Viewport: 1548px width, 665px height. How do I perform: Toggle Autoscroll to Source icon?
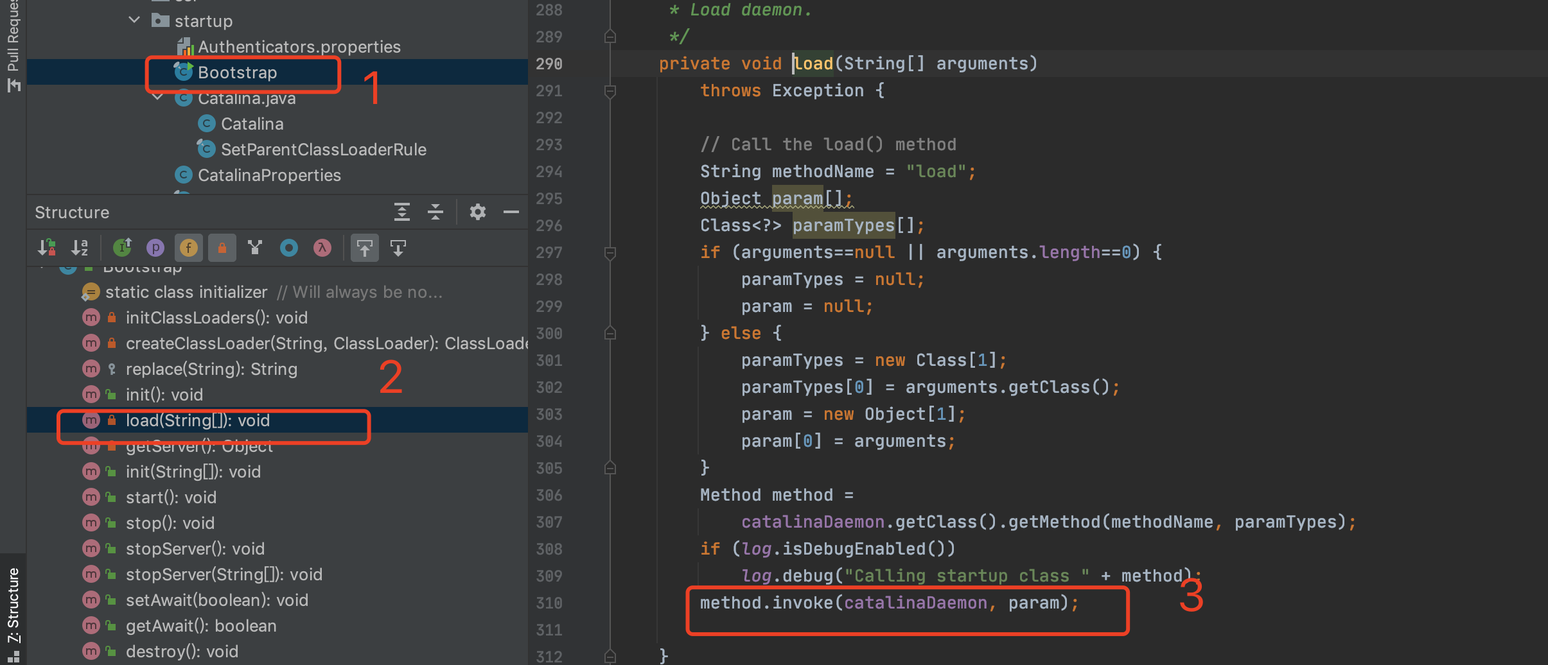(x=365, y=248)
